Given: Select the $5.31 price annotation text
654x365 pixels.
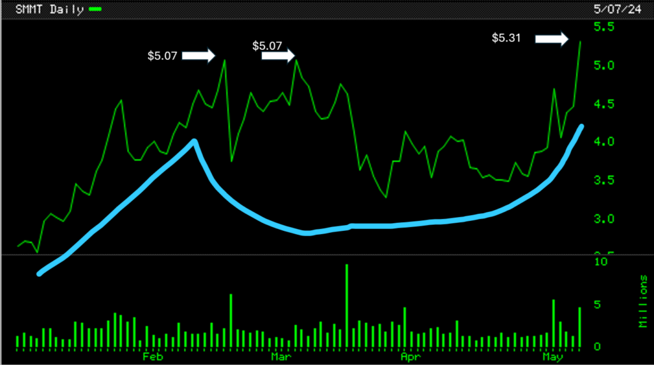Looking at the screenshot, I should [506, 38].
